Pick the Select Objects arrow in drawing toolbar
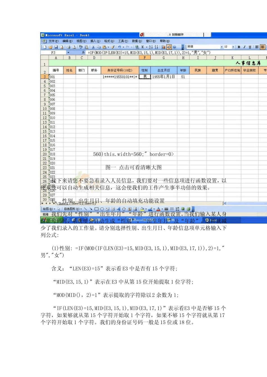The image size is (267, 377). click(59, 209)
